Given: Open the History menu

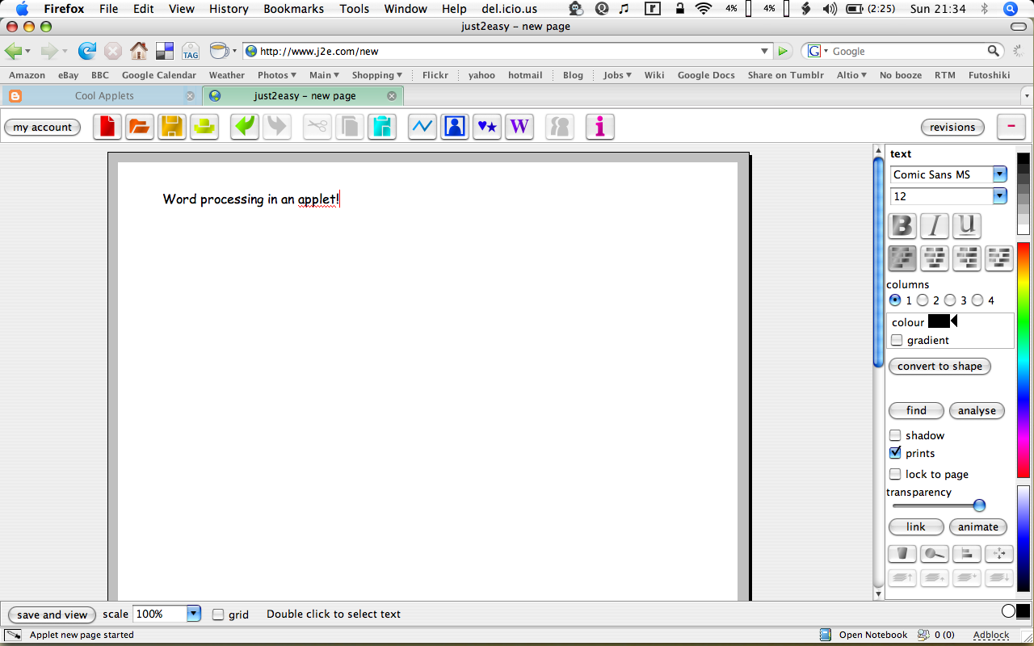Looking at the screenshot, I should (229, 9).
